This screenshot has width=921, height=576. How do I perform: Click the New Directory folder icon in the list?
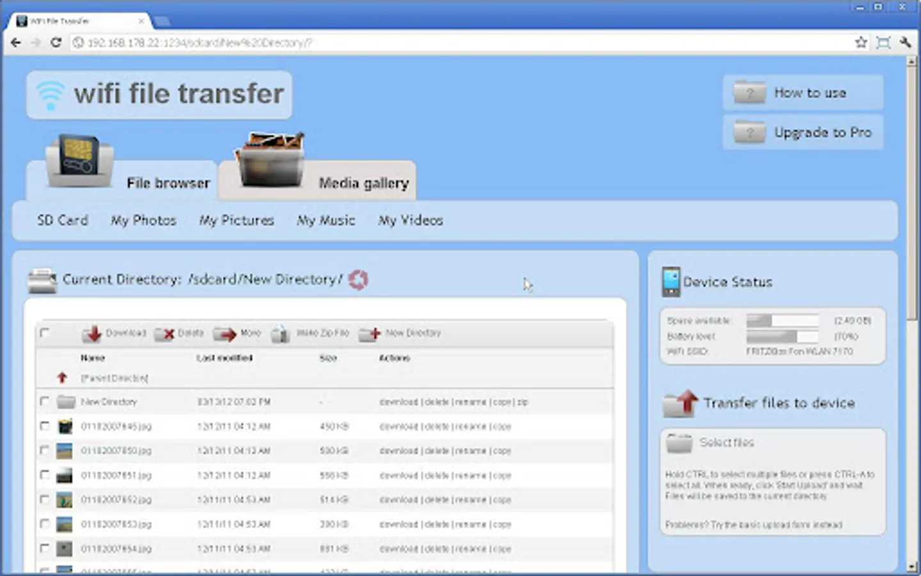point(65,402)
